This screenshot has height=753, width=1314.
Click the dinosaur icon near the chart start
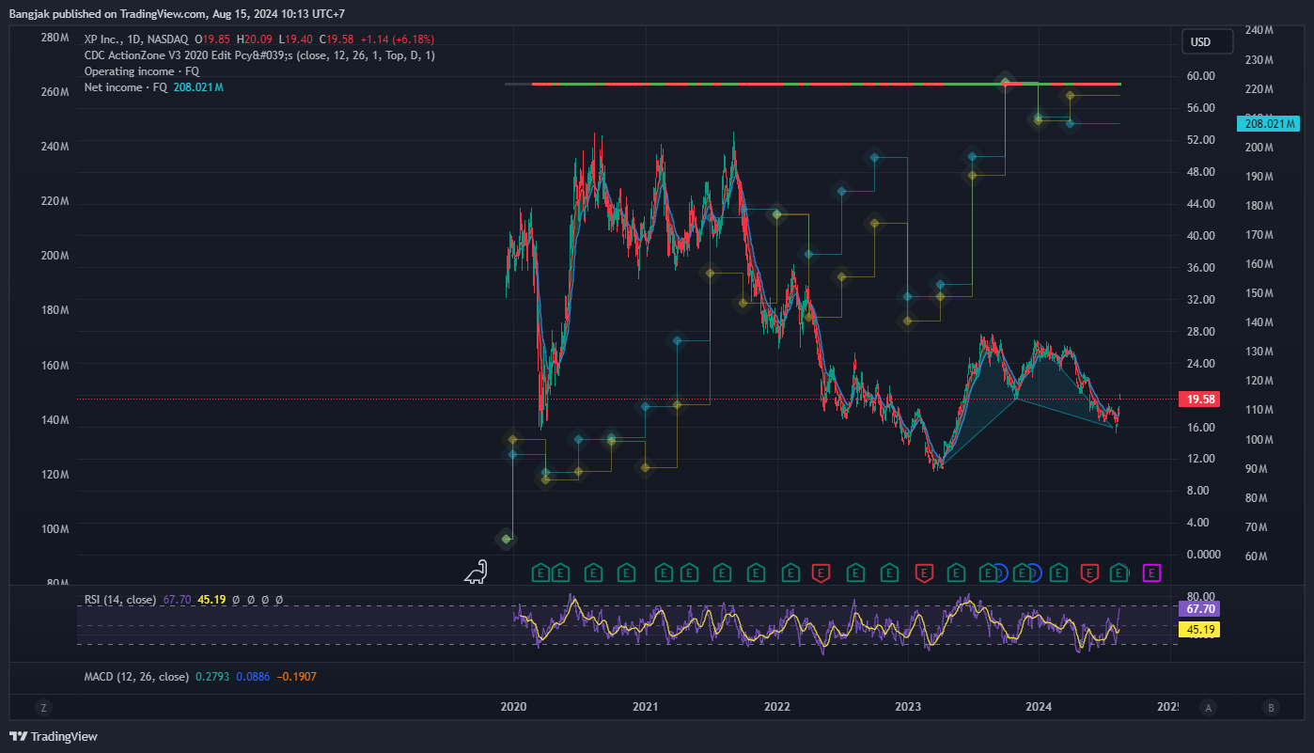(477, 572)
